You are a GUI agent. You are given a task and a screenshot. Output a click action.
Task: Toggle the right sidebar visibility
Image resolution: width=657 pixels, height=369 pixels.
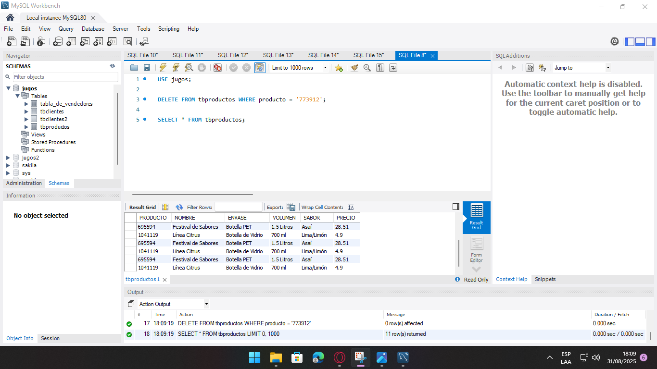[651, 41]
